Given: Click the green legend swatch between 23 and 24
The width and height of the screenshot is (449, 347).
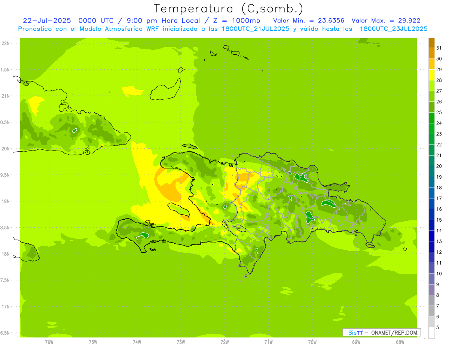Looking at the screenshot, I should (431, 128).
